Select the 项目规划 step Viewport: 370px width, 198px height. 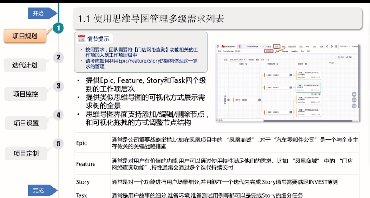point(25,36)
